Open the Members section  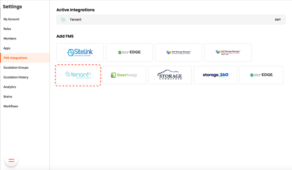tap(10, 39)
